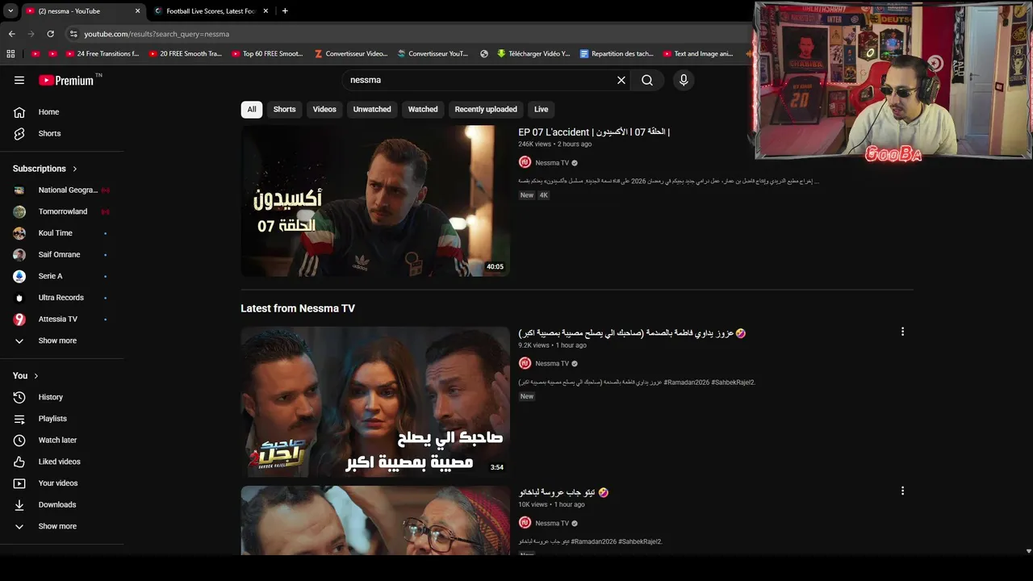Open bookmark Télécharger Vidéo Y...
The height and width of the screenshot is (581, 1033).
(x=533, y=54)
